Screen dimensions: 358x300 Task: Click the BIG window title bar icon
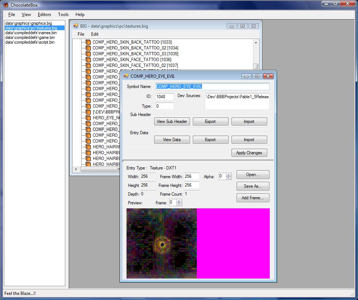[x=76, y=26]
